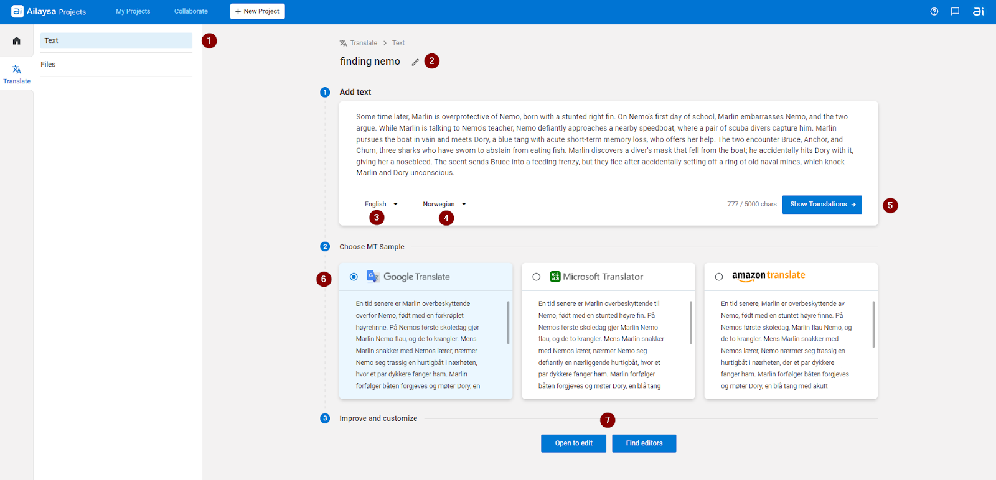The image size is (996, 480).
Task: Click the Microsoft Translator logo
Action: click(x=596, y=277)
